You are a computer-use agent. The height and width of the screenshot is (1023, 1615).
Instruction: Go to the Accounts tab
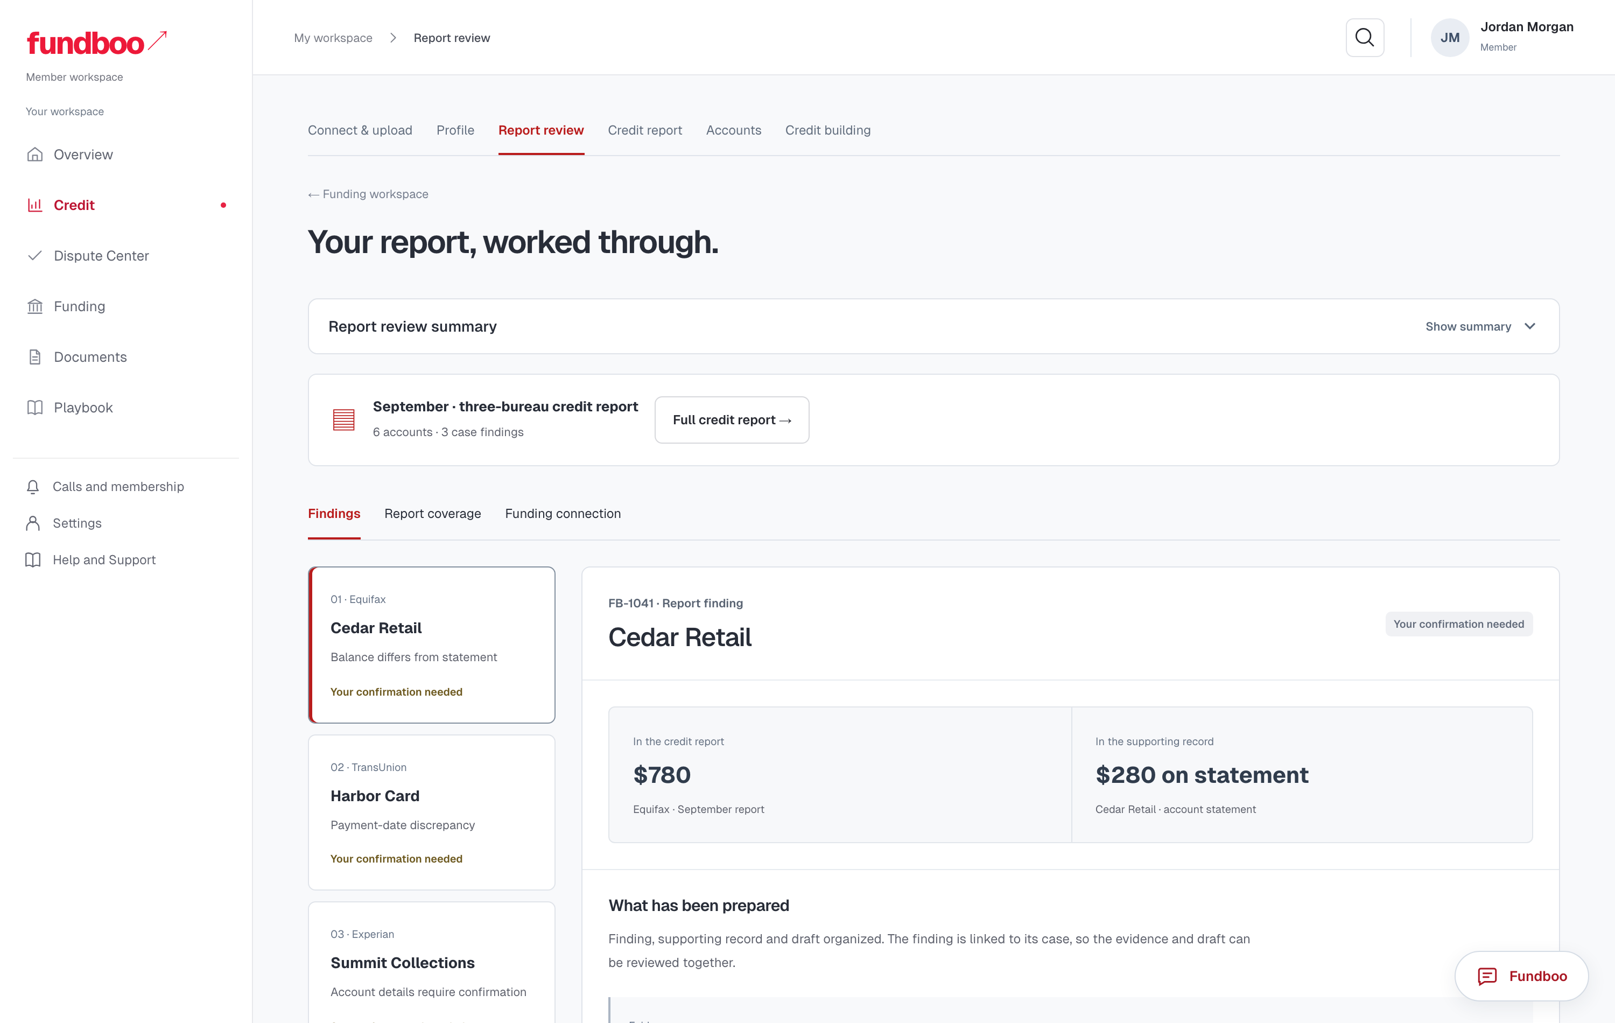point(734,130)
